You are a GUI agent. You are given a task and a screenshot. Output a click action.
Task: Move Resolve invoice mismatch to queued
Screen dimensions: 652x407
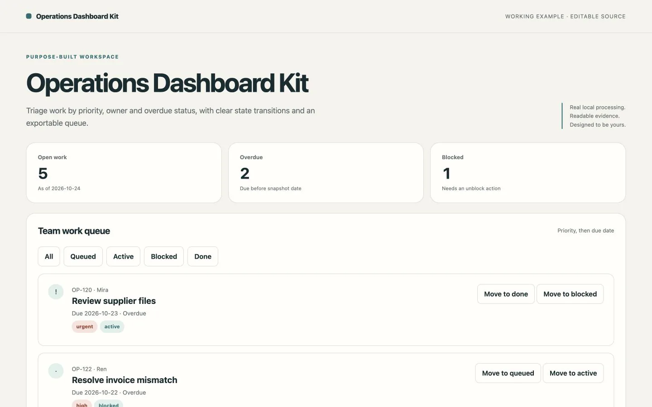tap(508, 373)
